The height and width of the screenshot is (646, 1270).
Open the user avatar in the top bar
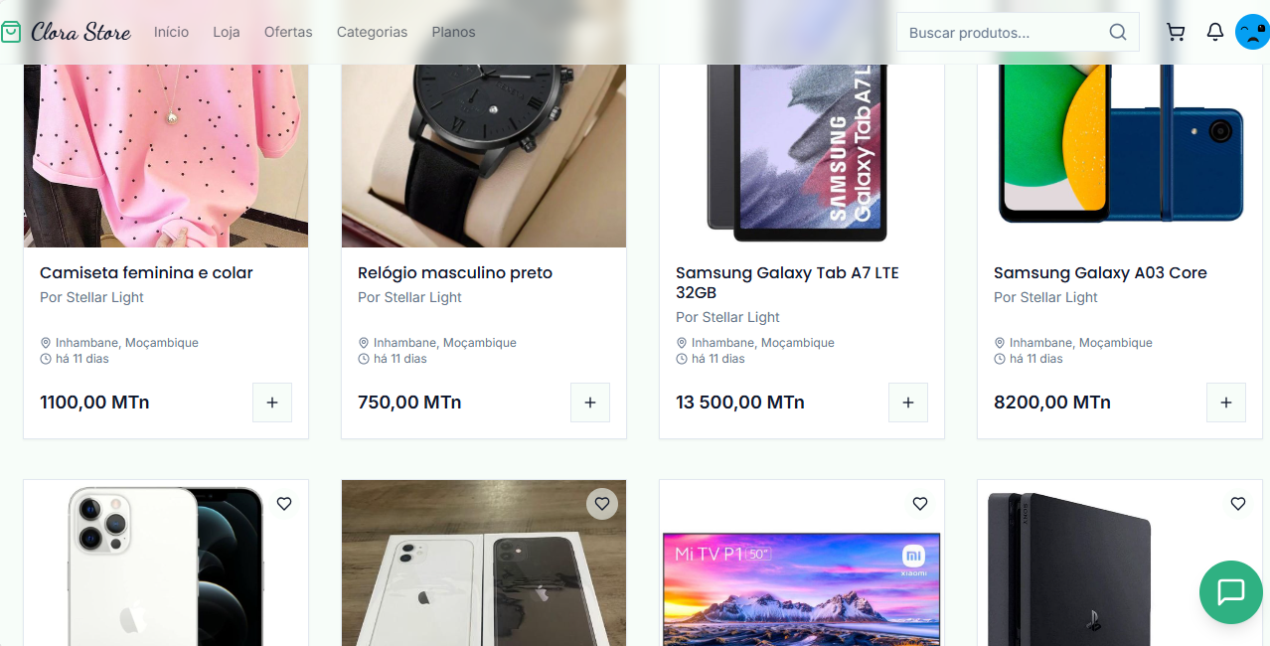tap(1251, 31)
